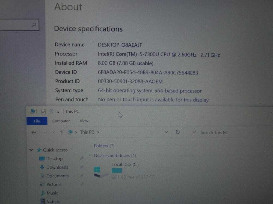
Task: Go back using the Explorer back arrow
Action: [x=34, y=133]
